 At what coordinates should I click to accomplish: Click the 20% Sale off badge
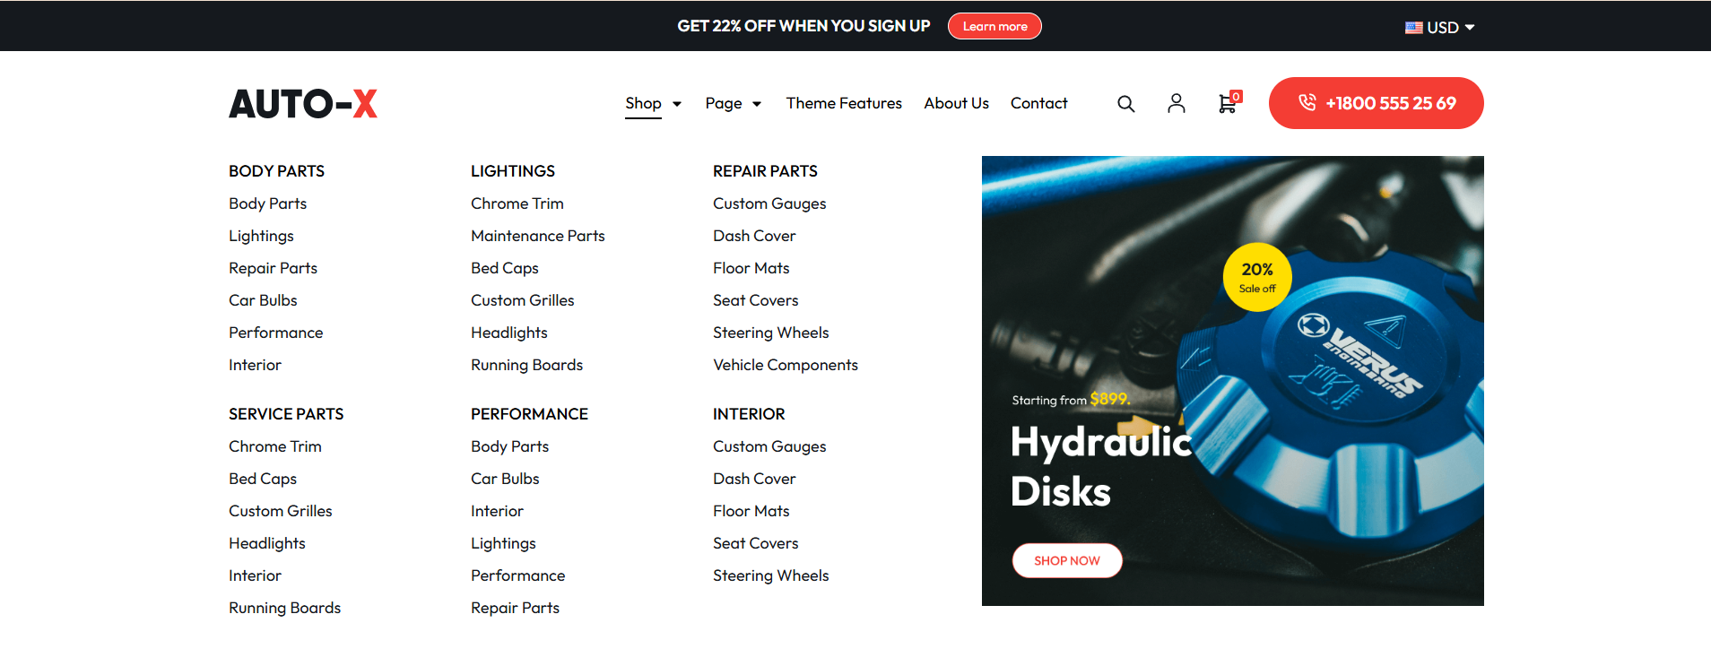click(1256, 277)
